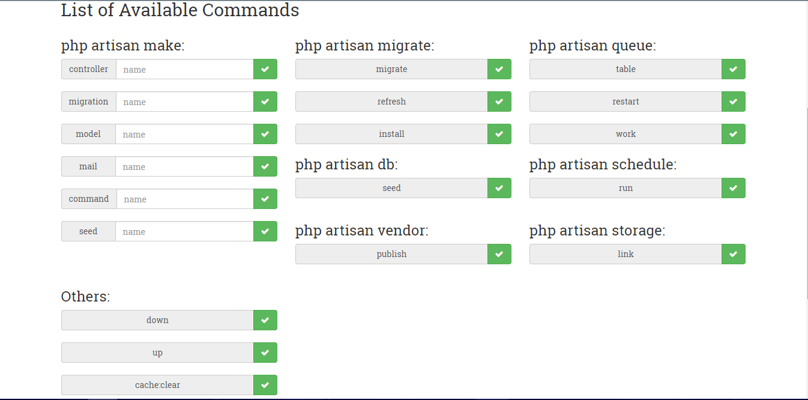Image resolution: width=808 pixels, height=400 pixels.
Task: Select the mail name input box
Action: 184,166
